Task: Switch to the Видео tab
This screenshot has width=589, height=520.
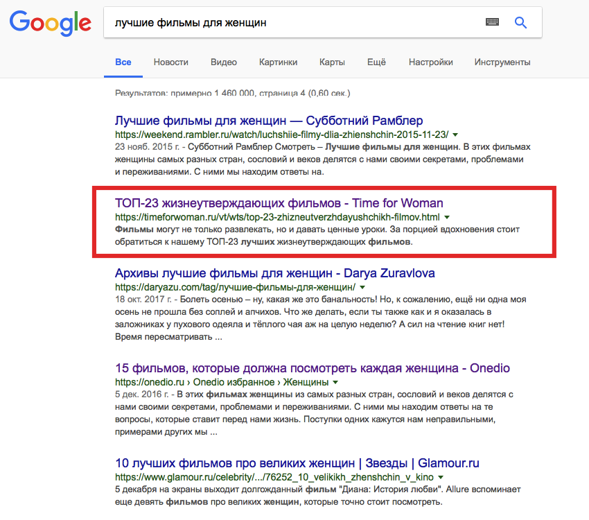Action: [224, 62]
